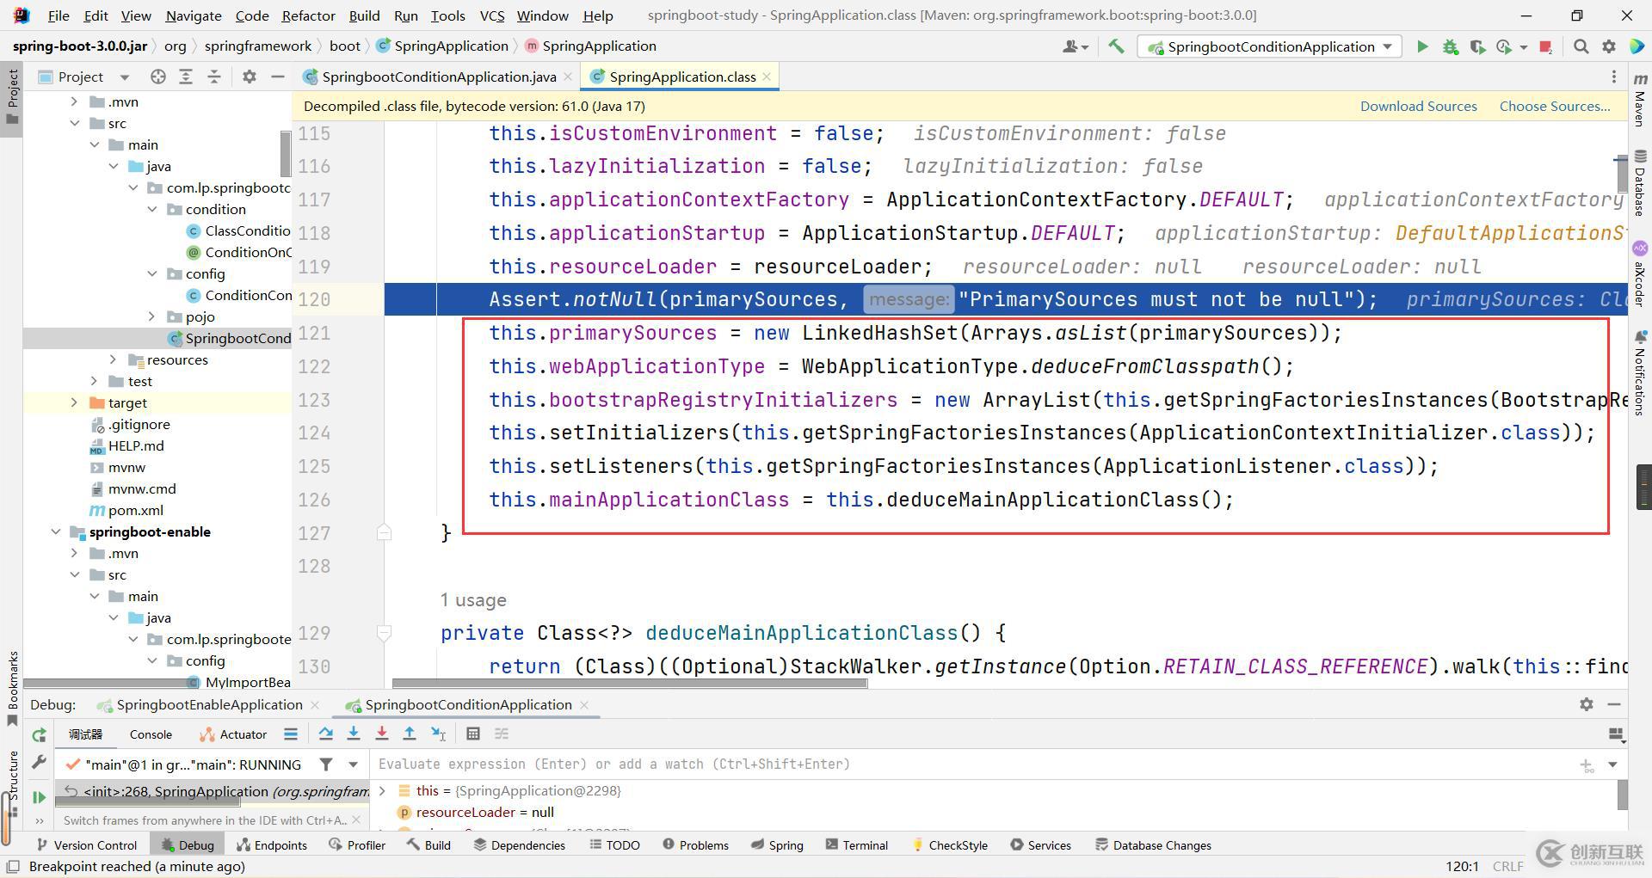The image size is (1652, 878).
Task: Toggle the Version Control tool window
Action: click(x=86, y=845)
